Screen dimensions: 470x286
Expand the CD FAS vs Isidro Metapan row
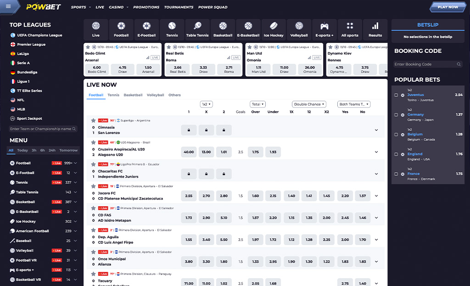(376, 218)
